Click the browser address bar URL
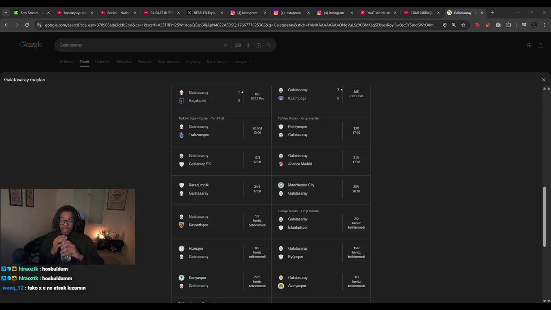The image size is (551, 310). coord(240,25)
